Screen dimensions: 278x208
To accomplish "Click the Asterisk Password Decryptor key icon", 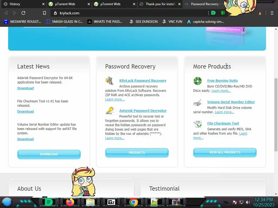I will click(x=110, y=111).
